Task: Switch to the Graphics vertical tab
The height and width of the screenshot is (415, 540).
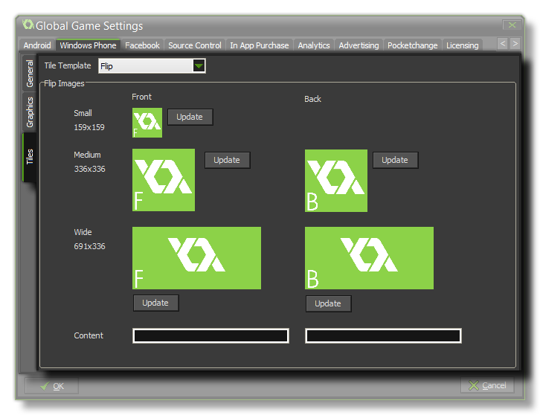Action: click(x=30, y=112)
